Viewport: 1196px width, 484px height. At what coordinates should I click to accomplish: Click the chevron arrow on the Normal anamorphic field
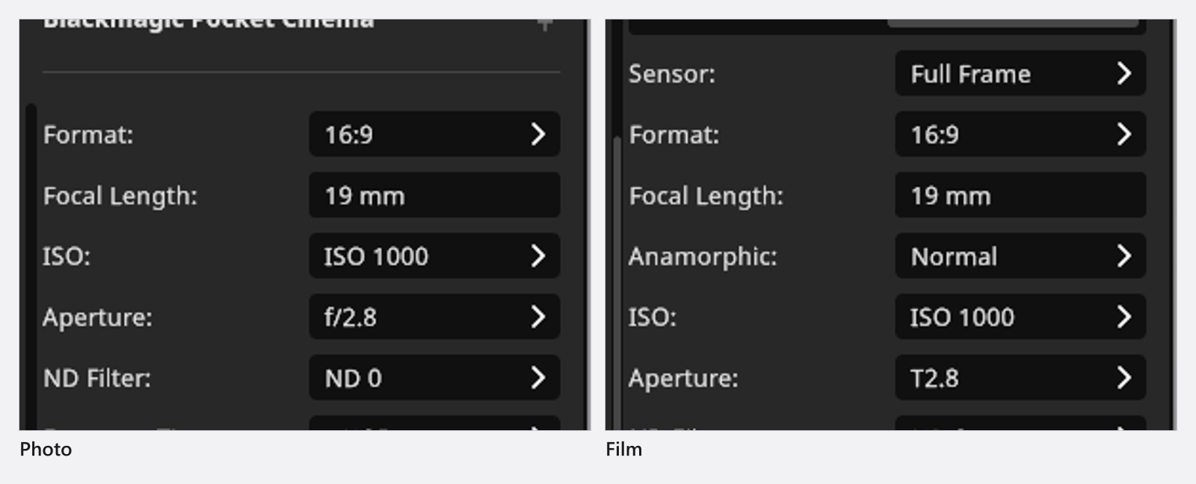[1124, 256]
